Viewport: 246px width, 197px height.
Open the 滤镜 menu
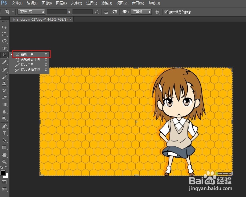[107, 3]
